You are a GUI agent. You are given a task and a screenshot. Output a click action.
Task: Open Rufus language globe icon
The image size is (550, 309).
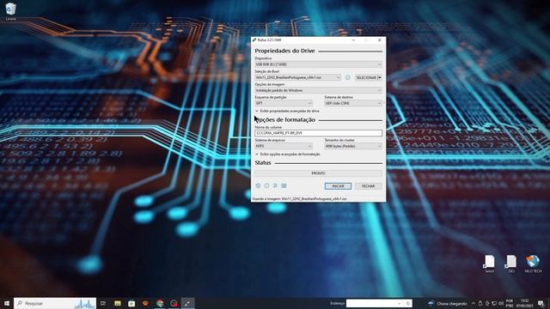[258, 185]
